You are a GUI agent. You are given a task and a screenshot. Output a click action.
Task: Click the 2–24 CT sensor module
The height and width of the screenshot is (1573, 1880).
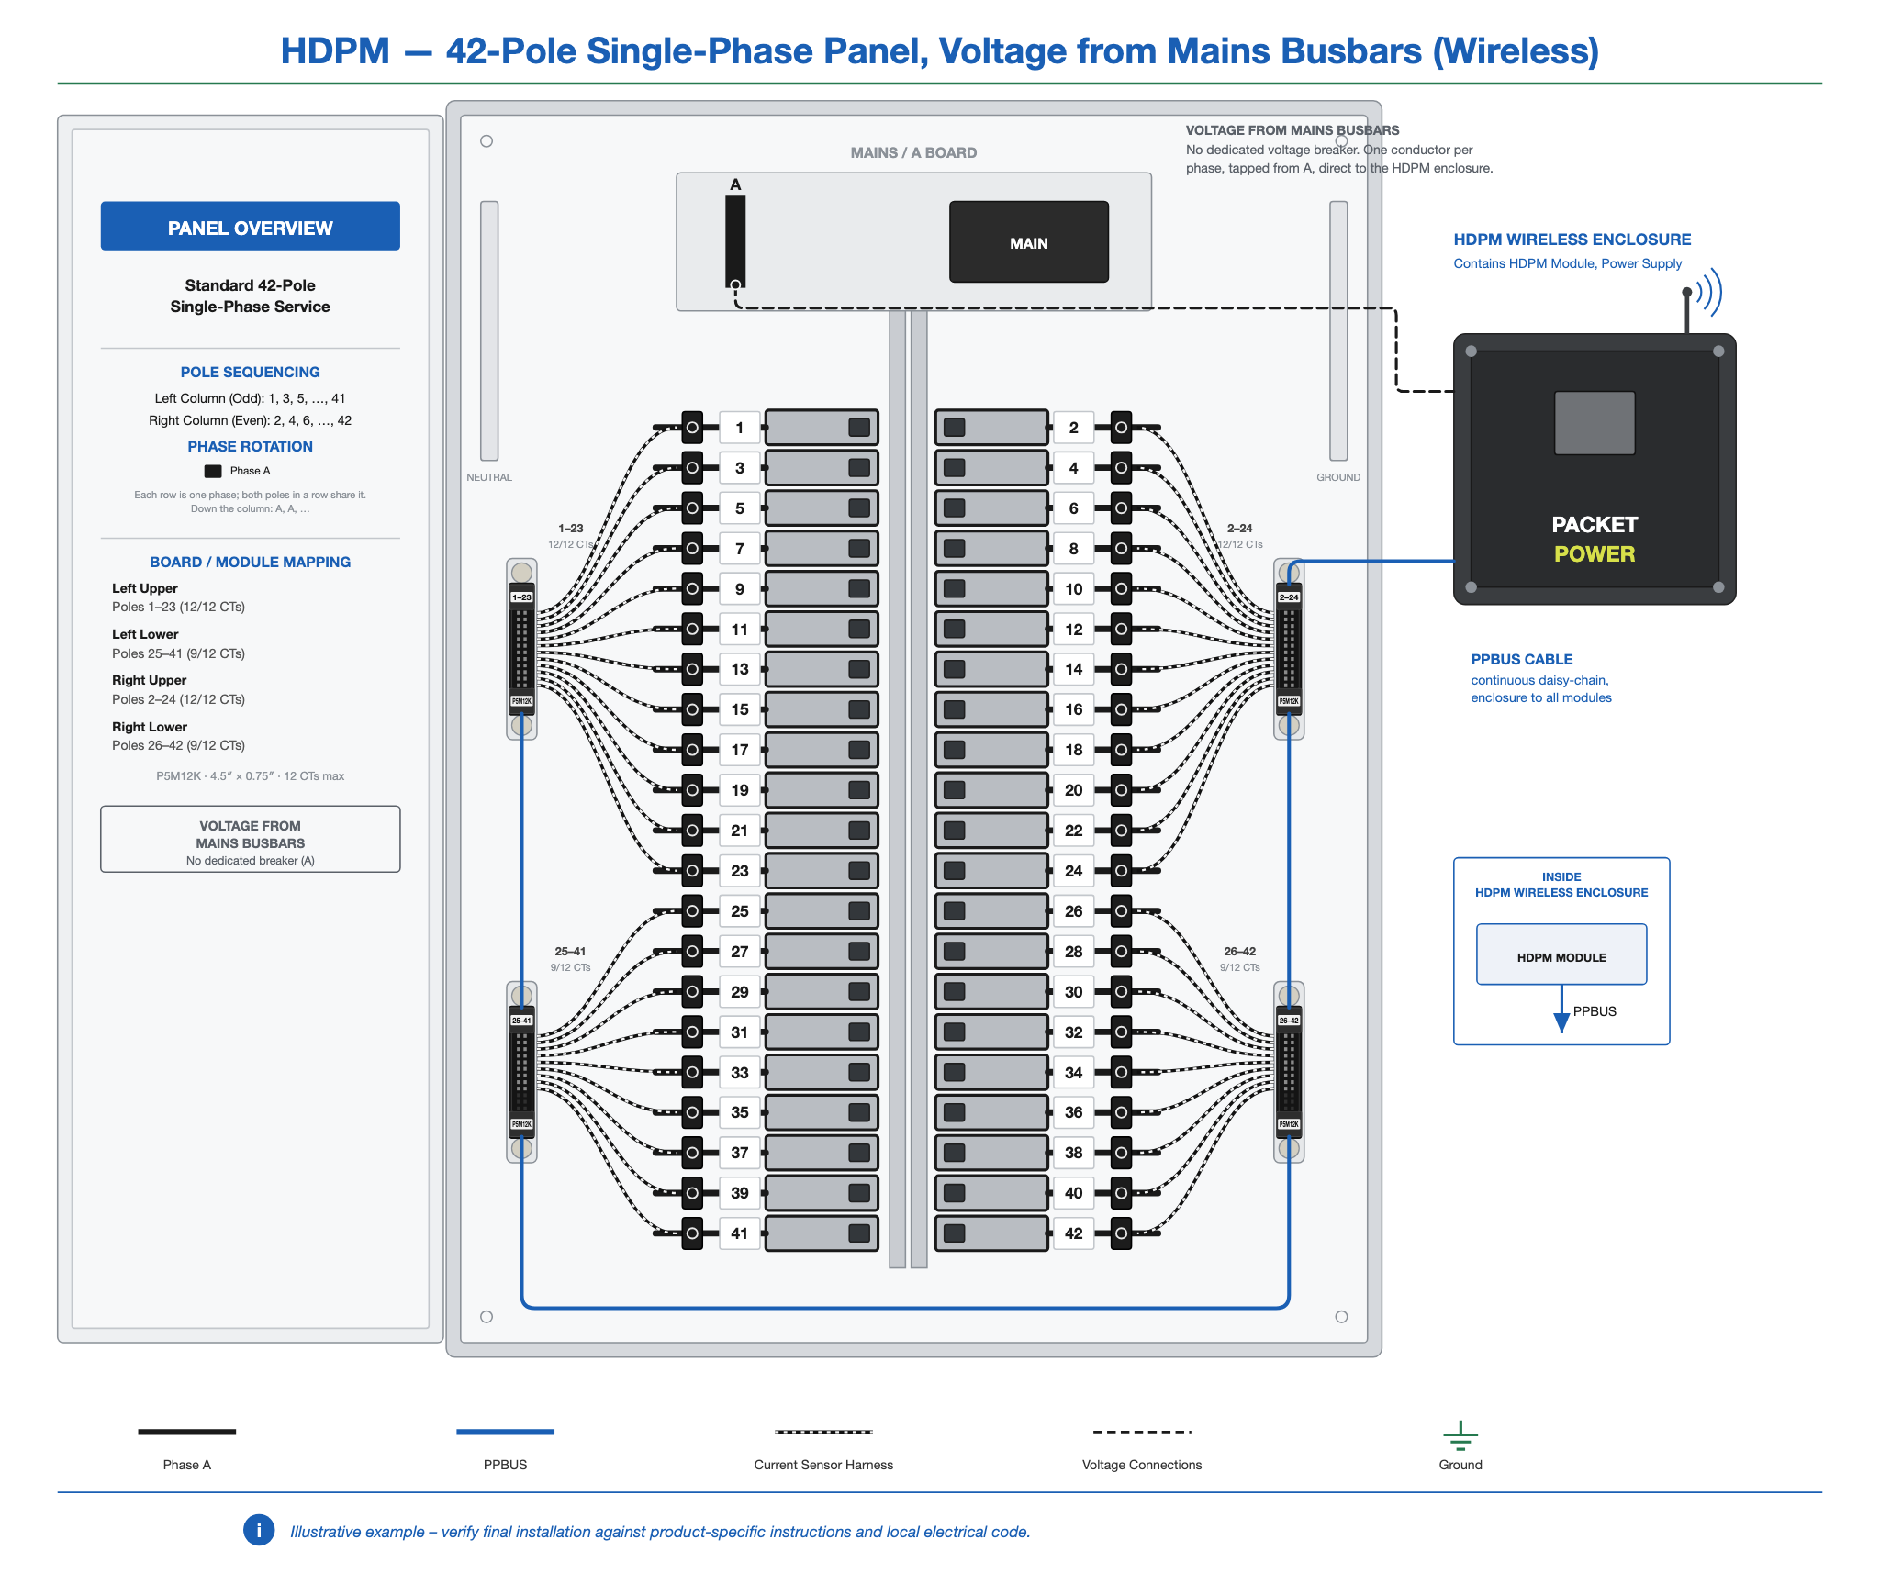coord(1289,650)
